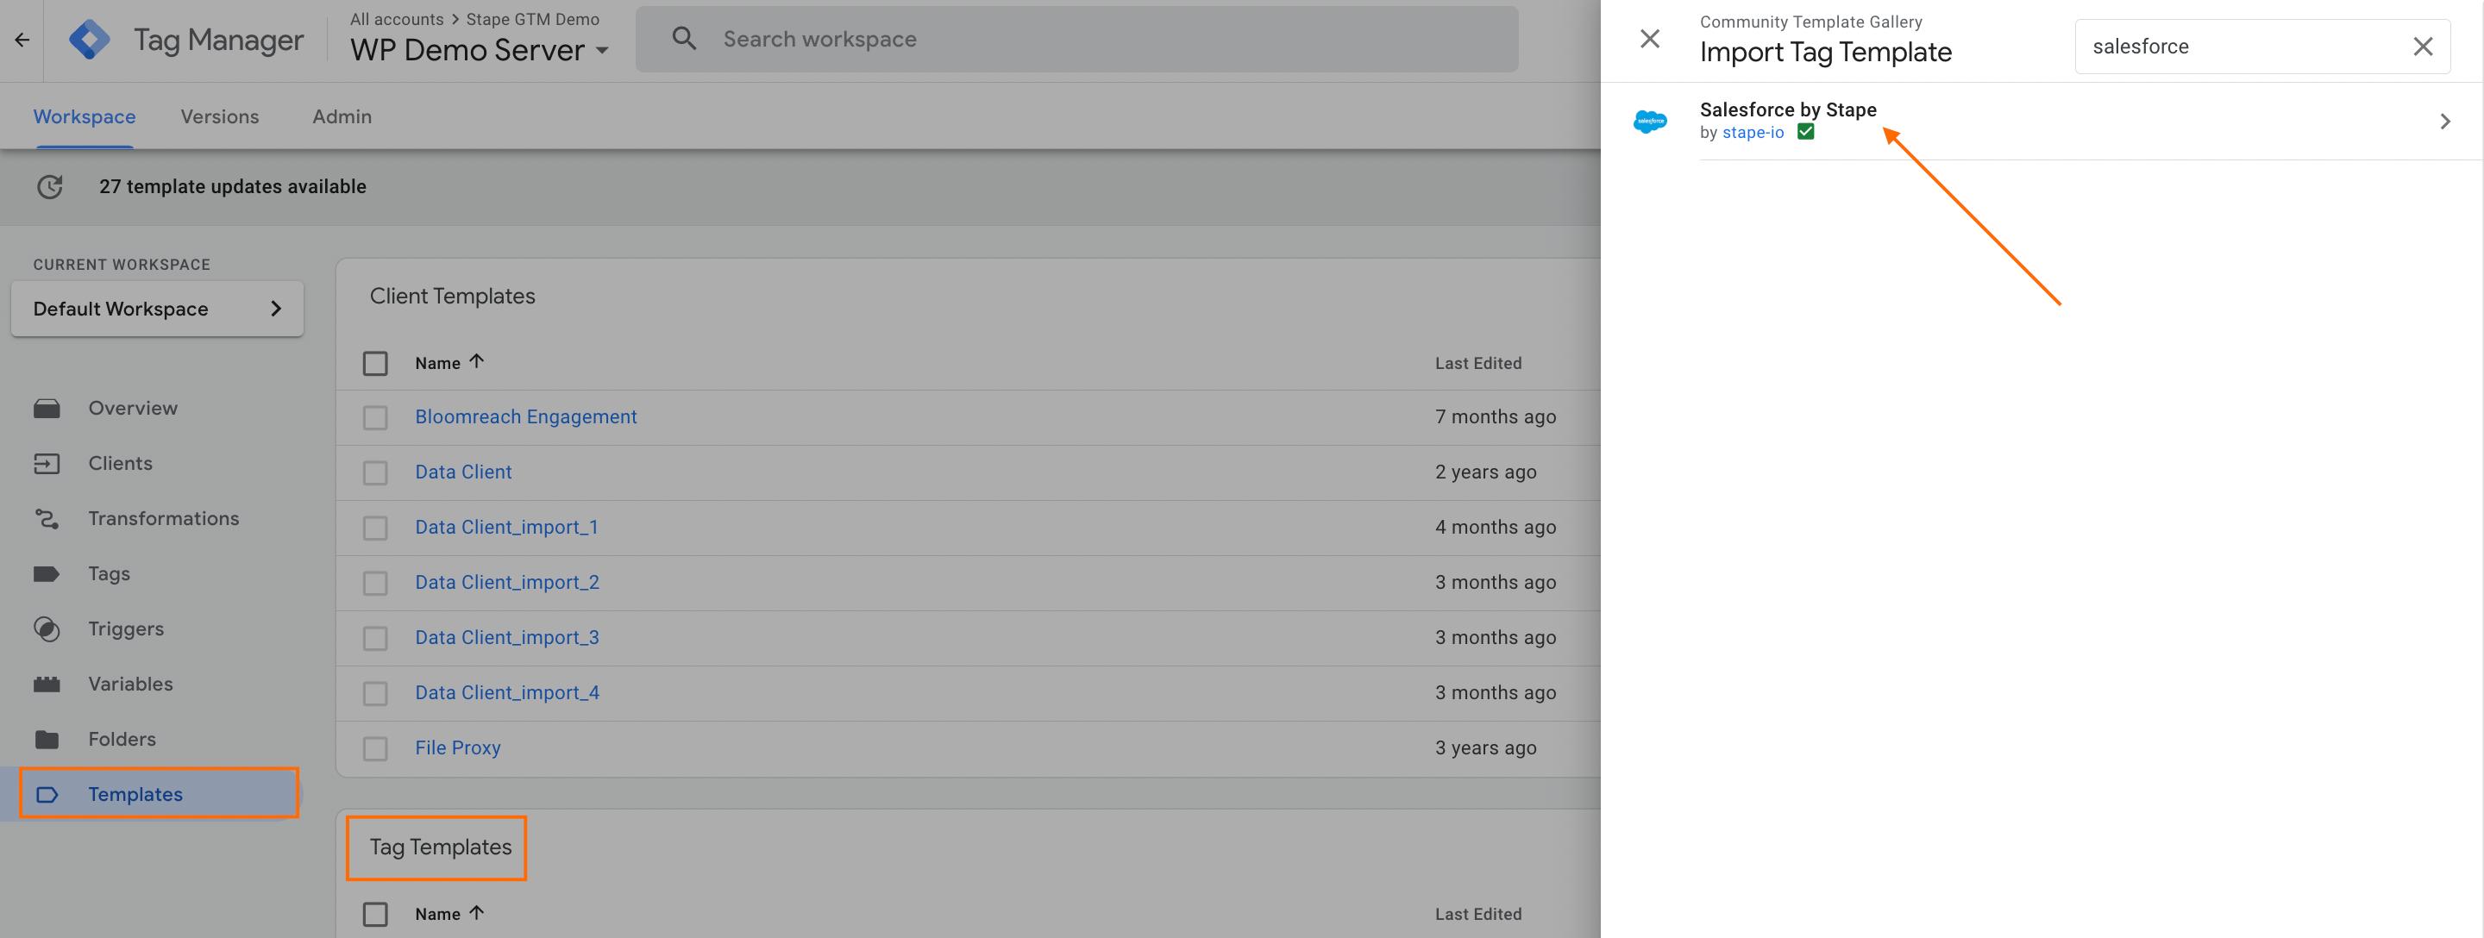Click the Variables sidebar icon
2484x938 pixels.
(x=47, y=685)
